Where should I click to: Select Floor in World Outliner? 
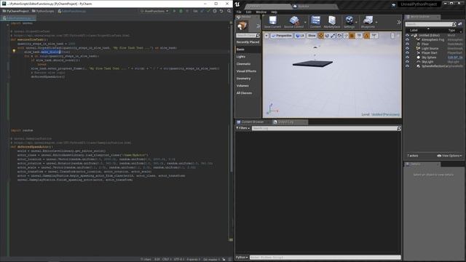pos(425,44)
